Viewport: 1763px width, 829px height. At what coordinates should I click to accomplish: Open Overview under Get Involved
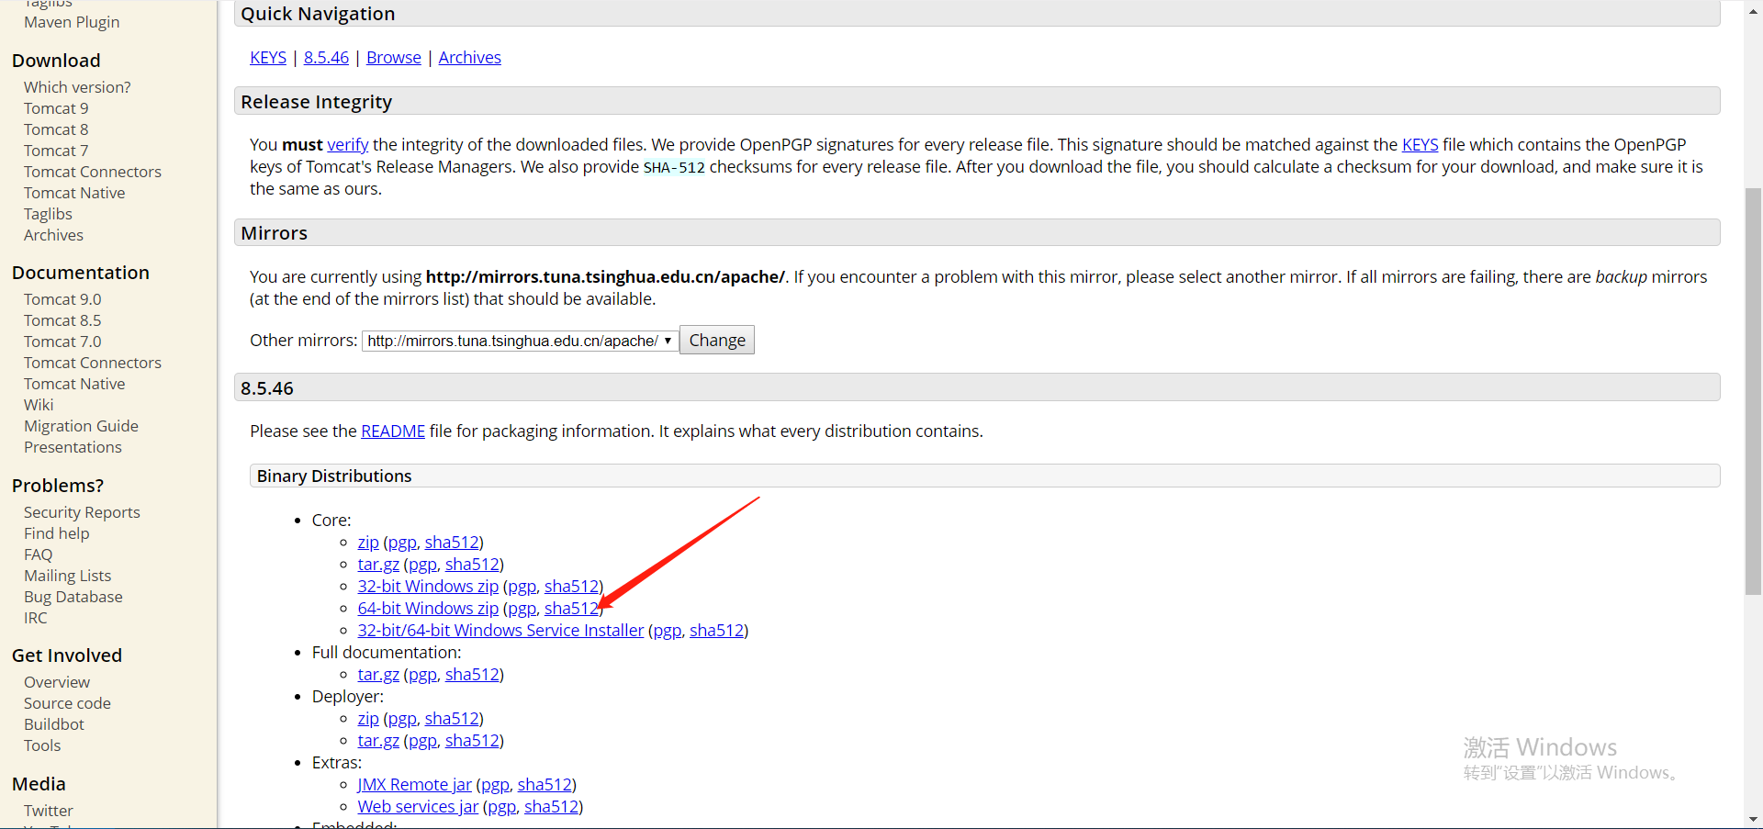click(x=57, y=682)
